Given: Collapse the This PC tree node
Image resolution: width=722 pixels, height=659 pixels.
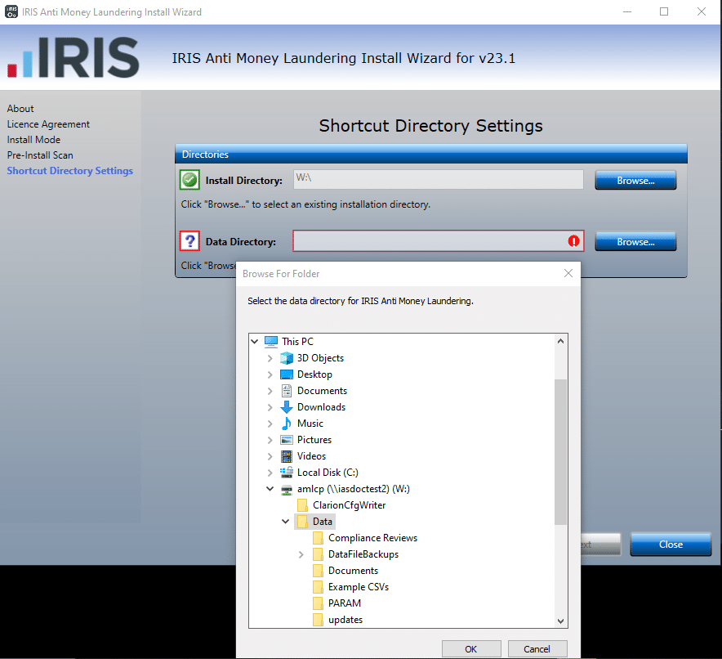Looking at the screenshot, I should [255, 342].
